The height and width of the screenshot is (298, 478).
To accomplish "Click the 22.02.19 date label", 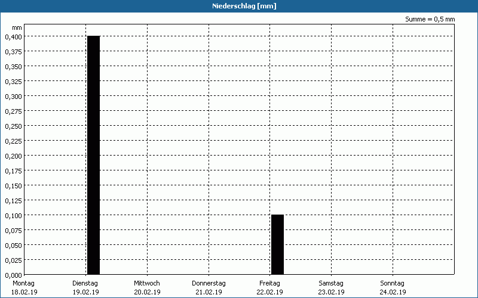I will [270, 292].
